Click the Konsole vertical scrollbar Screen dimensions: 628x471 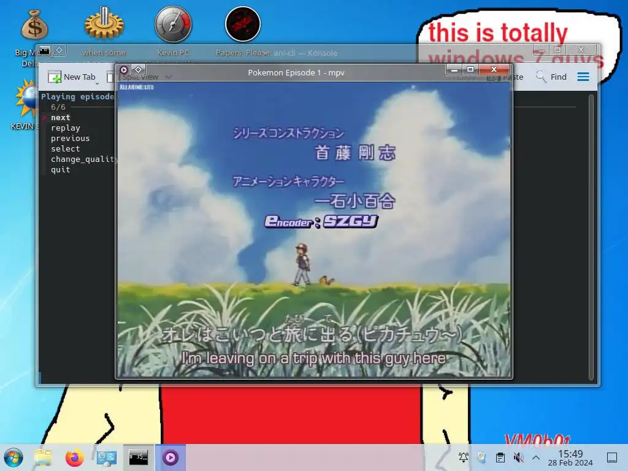591,237
